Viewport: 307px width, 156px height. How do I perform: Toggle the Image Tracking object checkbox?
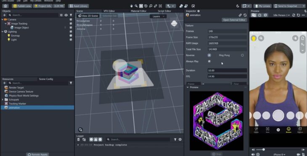71,24
